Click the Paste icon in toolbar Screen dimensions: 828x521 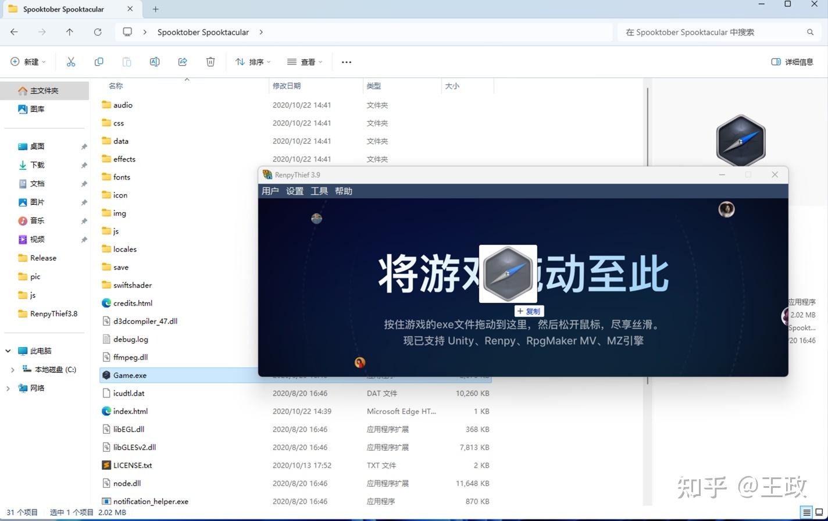[127, 62]
